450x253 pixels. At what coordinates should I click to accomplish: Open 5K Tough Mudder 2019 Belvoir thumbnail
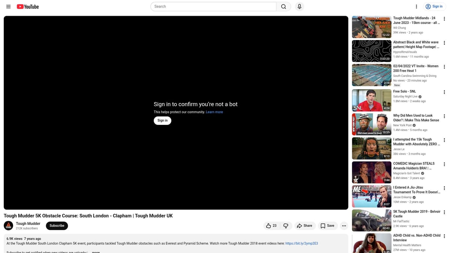(x=372, y=220)
